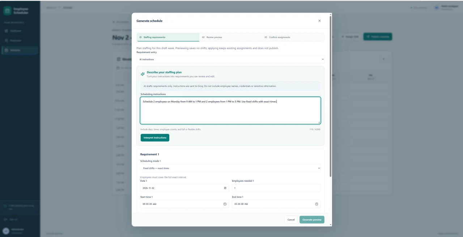Click the resize handle of the instructions textarea
Image resolution: width=463 pixels, height=237 pixels.
pyautogui.click(x=319, y=122)
